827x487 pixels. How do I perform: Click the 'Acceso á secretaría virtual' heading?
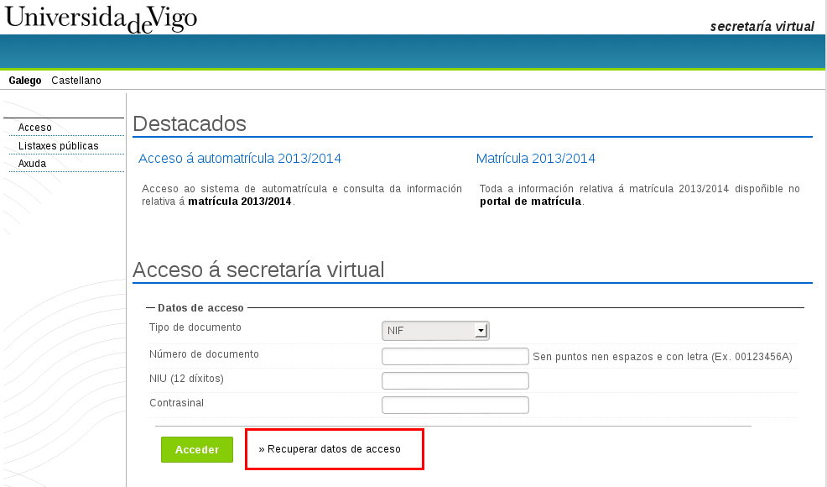(x=258, y=270)
